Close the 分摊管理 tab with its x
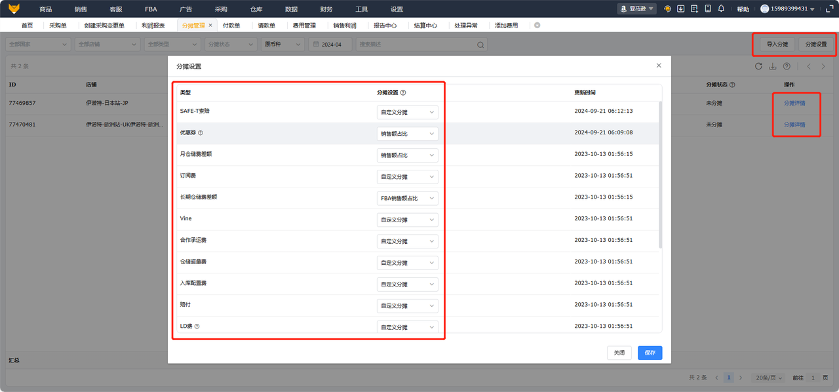This screenshot has width=839, height=392. click(x=210, y=25)
